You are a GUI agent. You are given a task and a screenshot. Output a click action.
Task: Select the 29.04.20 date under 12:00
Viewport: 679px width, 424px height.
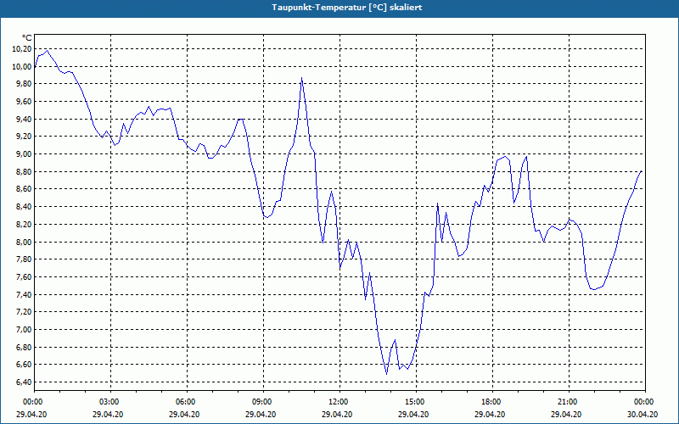pos(337,414)
